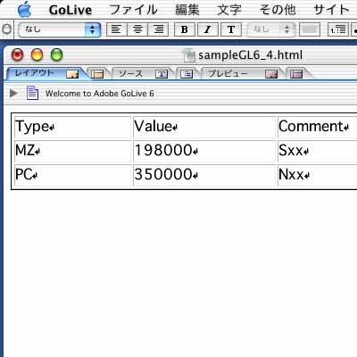Expand the Welcome to Adobe GoLive 6 triangle
The image size is (357, 357).
click(x=13, y=93)
